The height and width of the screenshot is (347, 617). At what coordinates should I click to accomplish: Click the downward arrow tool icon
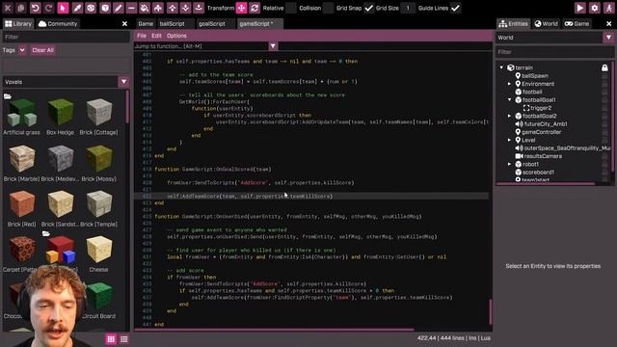185,8
